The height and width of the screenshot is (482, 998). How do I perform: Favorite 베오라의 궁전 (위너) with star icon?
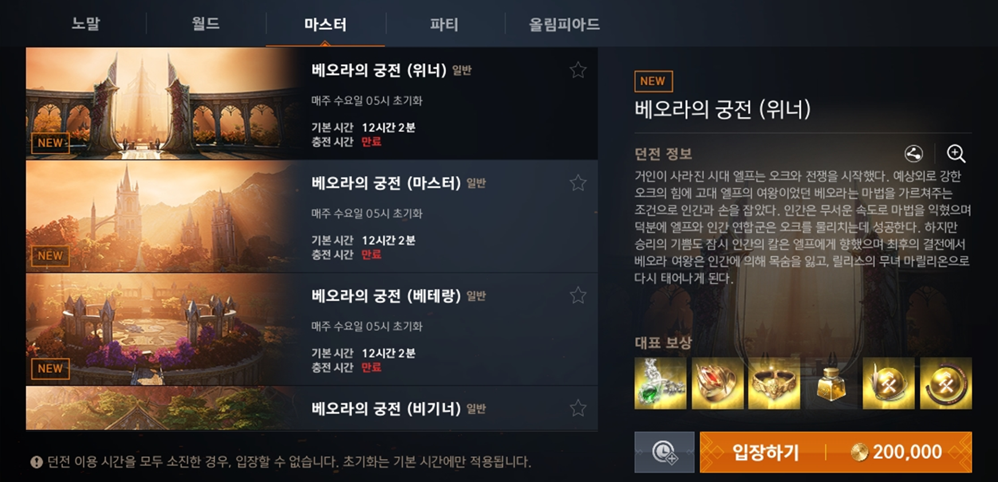[x=577, y=70]
